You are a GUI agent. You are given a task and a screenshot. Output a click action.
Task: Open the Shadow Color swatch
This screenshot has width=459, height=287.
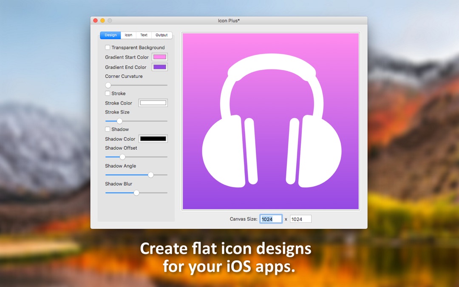pos(153,138)
